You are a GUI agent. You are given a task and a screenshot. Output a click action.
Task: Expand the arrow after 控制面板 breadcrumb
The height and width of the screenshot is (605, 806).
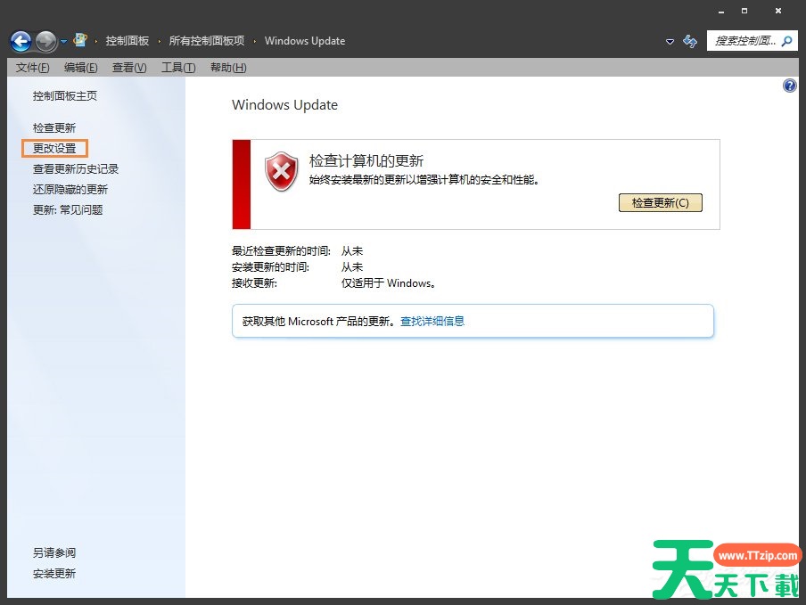(160, 41)
